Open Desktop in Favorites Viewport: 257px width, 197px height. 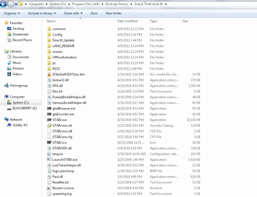(x=18, y=28)
